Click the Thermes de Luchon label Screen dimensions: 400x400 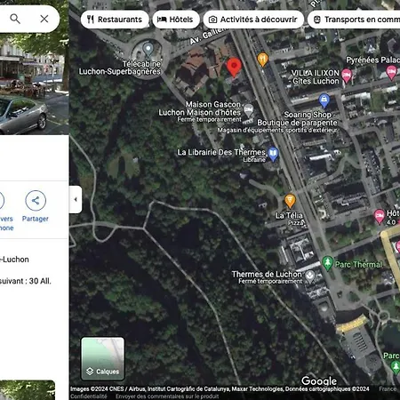click(267, 275)
